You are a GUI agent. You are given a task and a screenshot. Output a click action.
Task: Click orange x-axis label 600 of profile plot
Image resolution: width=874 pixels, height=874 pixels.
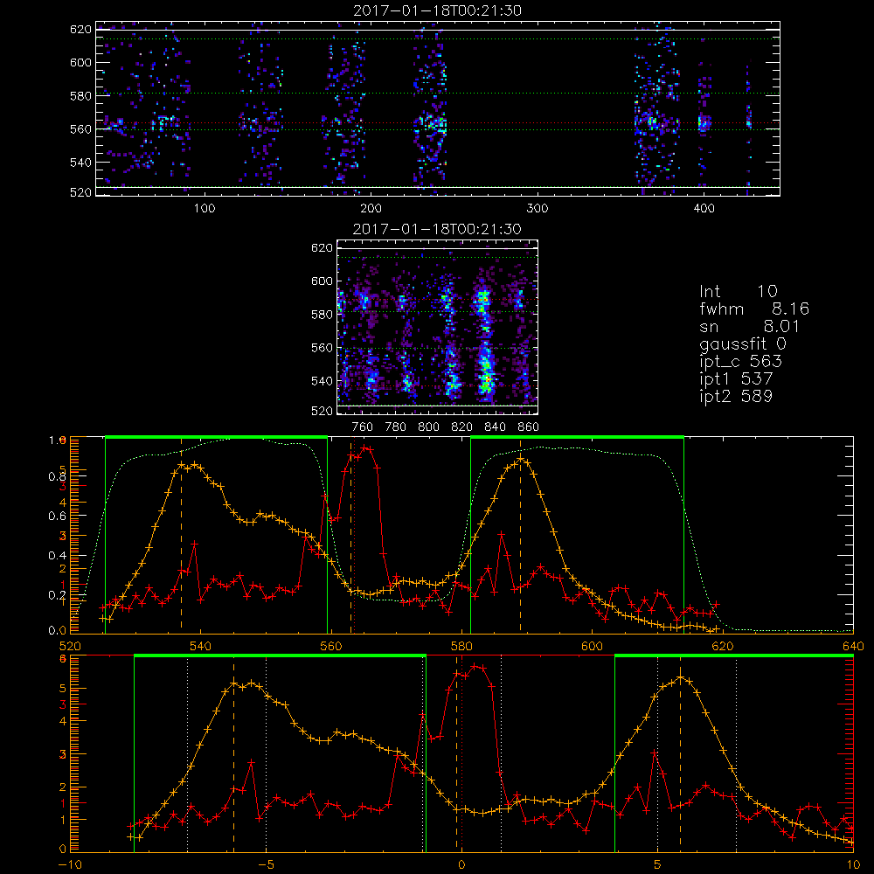(592, 646)
